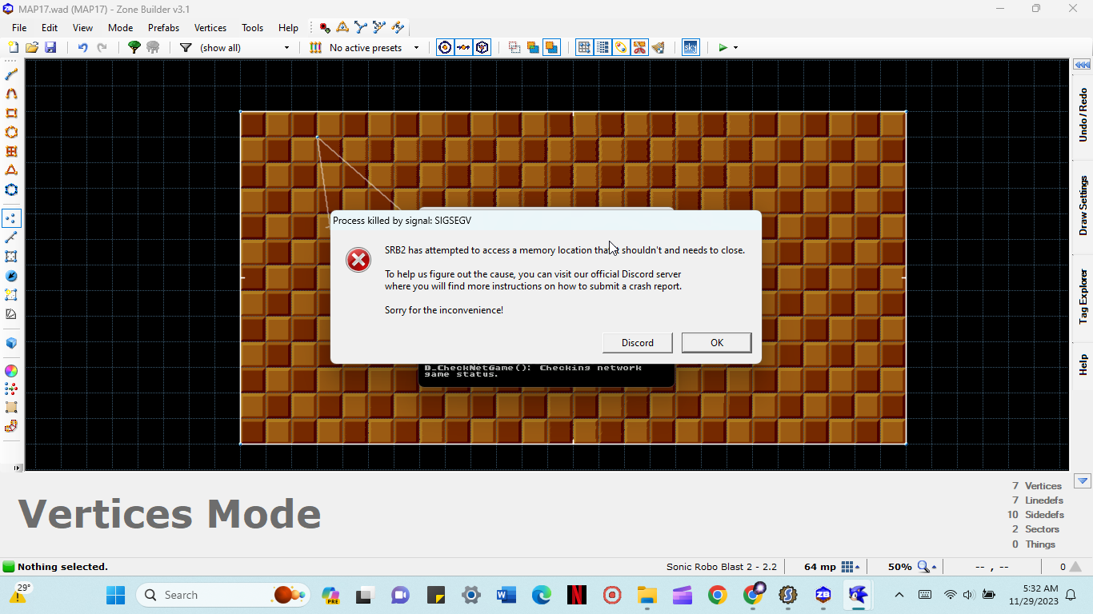Click the things filter funnel icon
Viewport: 1093px width, 614px height.
point(186,48)
